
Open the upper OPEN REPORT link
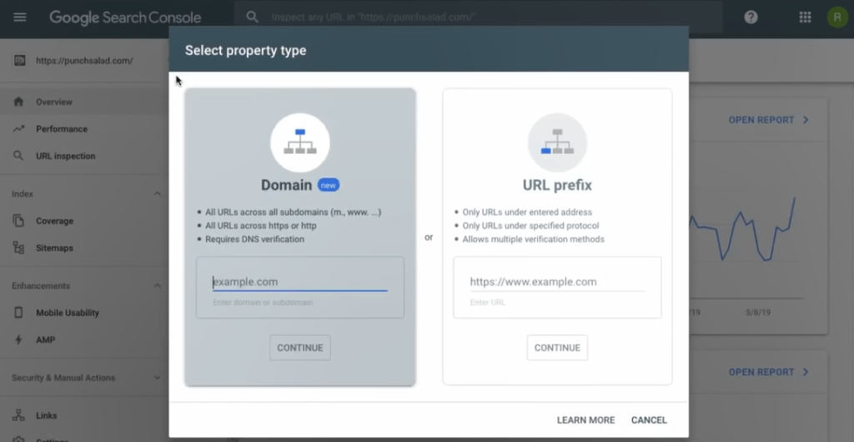coord(768,120)
